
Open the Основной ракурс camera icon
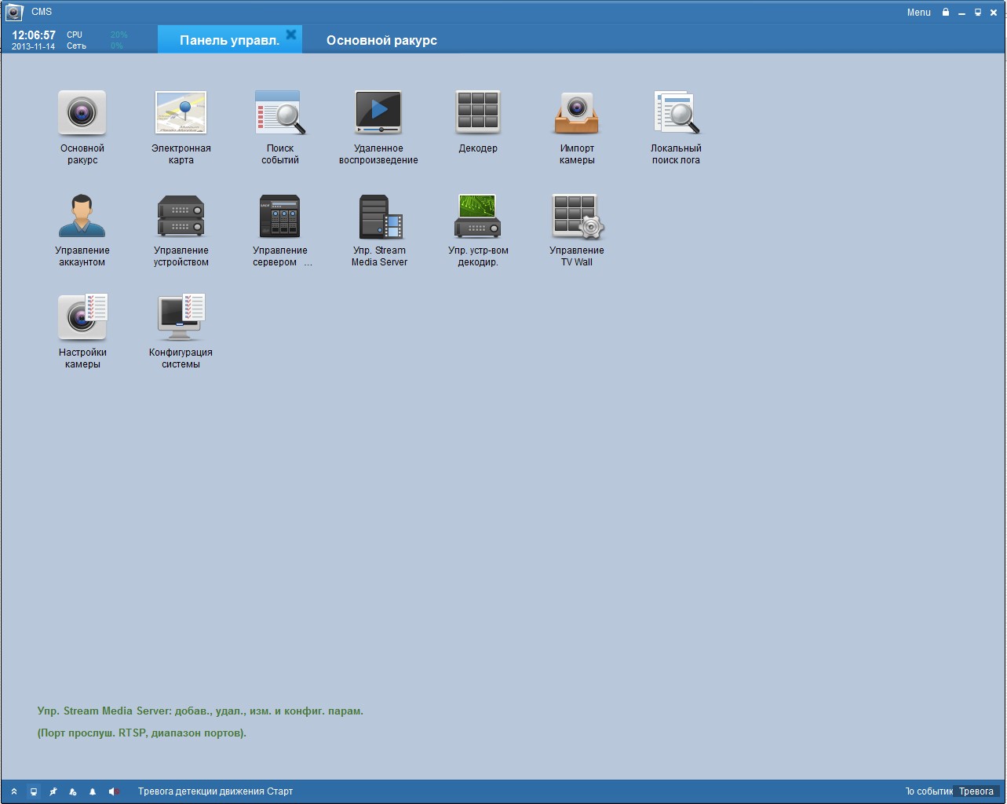point(82,113)
